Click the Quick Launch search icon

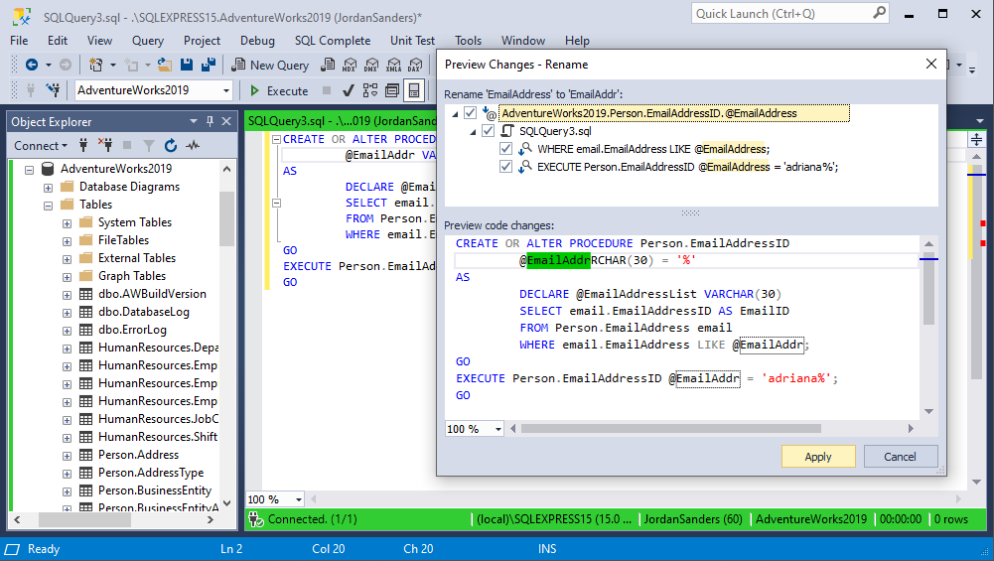click(x=879, y=13)
